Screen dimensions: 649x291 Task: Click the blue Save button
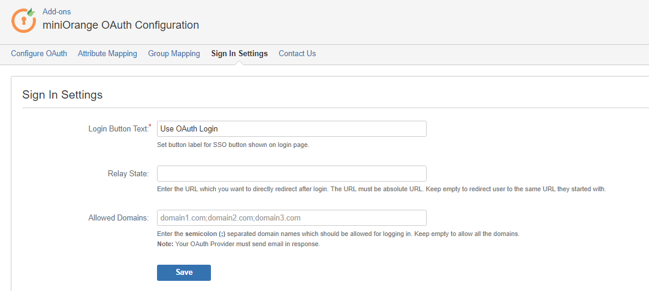click(x=184, y=272)
